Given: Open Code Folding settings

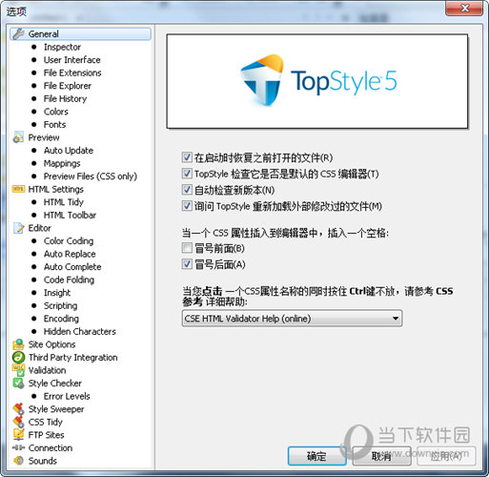Looking at the screenshot, I should [69, 280].
